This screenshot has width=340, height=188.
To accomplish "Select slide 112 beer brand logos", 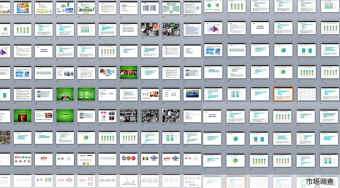I will click(22, 159).
